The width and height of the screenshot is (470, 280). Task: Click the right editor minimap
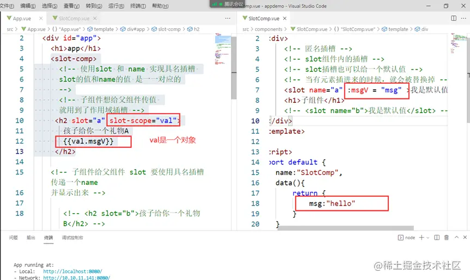459,43
